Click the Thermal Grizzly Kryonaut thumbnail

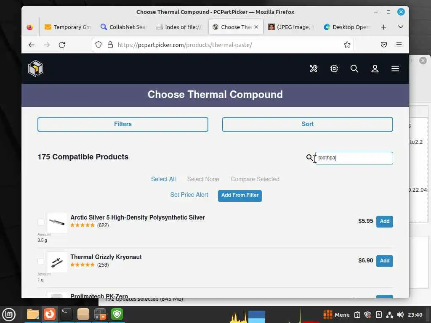coord(57,262)
